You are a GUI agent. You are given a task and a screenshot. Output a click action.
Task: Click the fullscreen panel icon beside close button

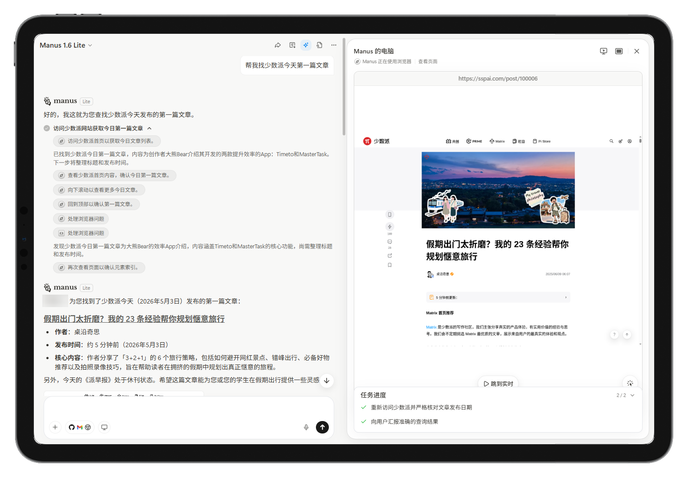click(x=619, y=51)
